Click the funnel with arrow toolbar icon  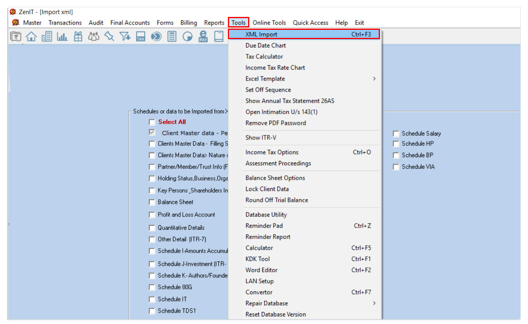pos(125,37)
